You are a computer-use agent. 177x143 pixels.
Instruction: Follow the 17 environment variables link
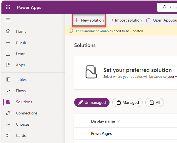pyautogui.click(x=94, y=31)
